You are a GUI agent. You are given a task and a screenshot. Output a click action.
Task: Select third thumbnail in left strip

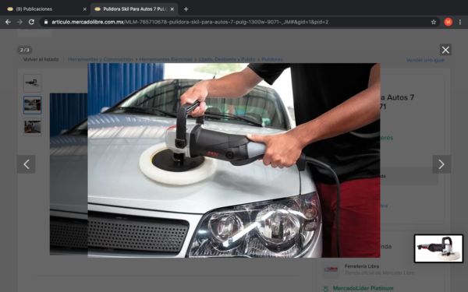pyautogui.click(x=33, y=127)
